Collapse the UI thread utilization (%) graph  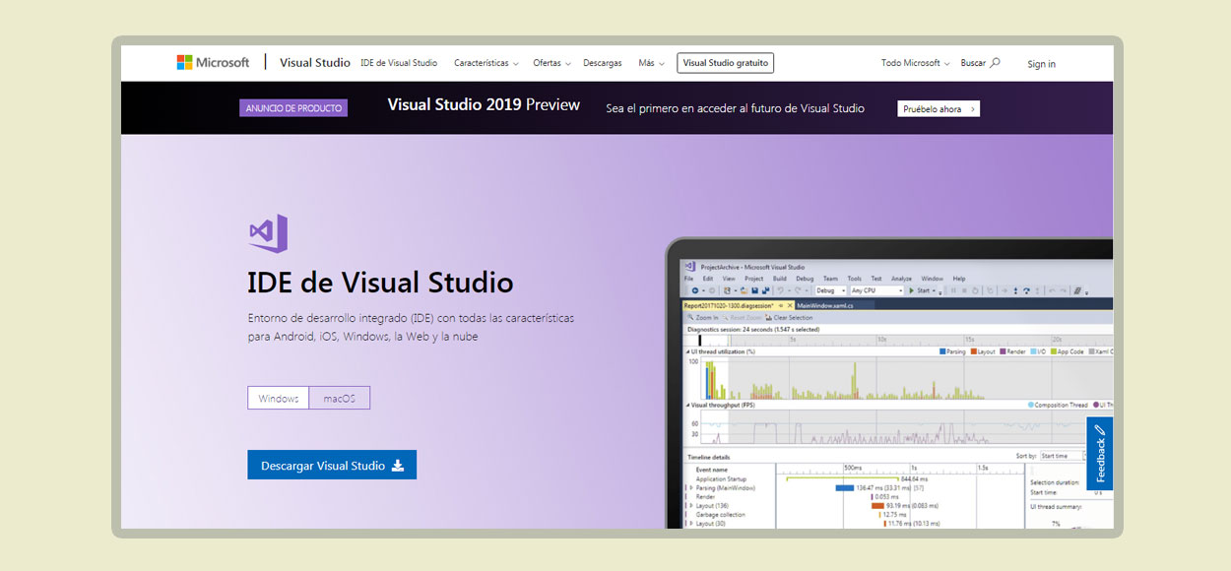[687, 351]
